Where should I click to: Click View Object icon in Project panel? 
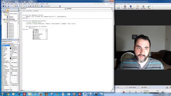(x=5, y=10)
